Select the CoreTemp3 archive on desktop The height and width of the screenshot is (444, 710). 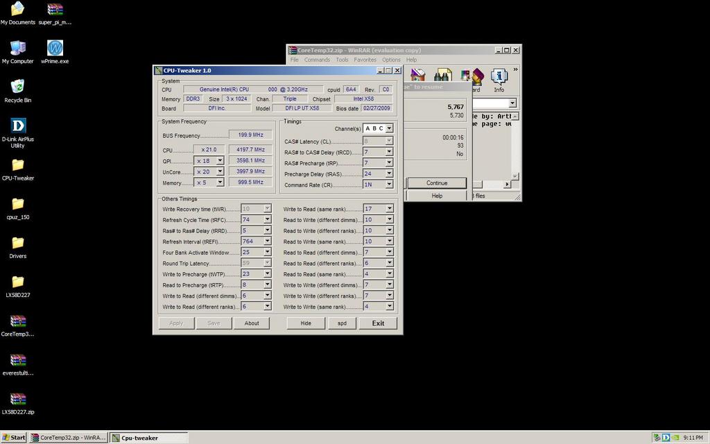click(17, 326)
